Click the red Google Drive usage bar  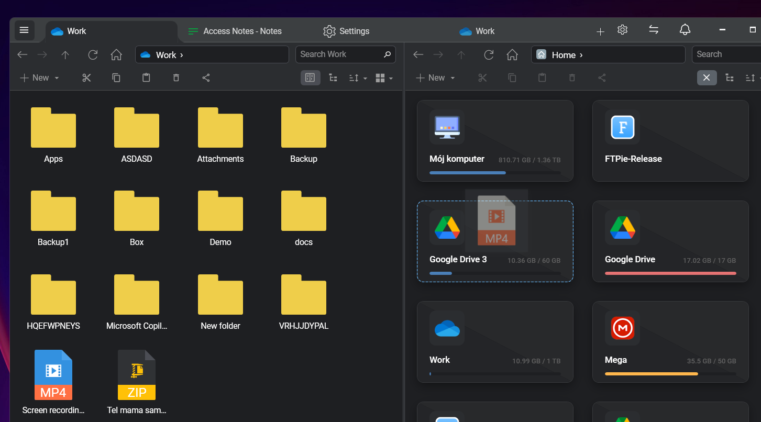[670, 273]
